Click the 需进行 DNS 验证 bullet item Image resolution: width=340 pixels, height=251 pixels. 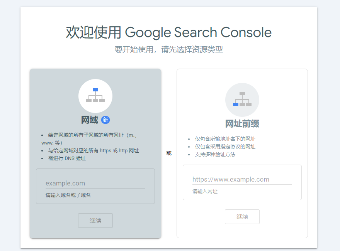(67, 158)
